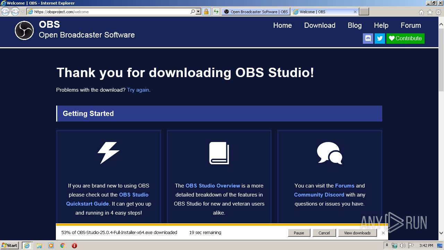Close the Welcome | OBS tab
Image resolution: width=444 pixels, height=250 pixels.
[x=355, y=12]
